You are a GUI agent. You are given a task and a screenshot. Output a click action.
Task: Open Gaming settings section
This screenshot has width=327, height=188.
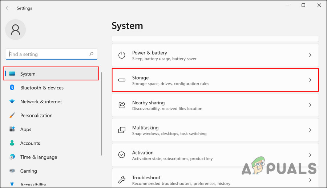[51, 171]
